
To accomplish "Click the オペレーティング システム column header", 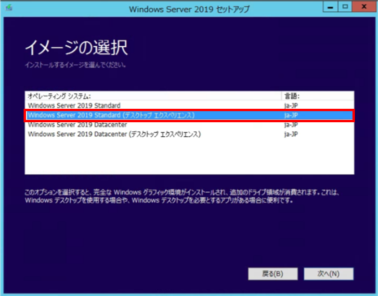I will (153, 96).
